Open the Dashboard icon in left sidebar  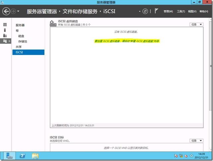pos(5,25)
